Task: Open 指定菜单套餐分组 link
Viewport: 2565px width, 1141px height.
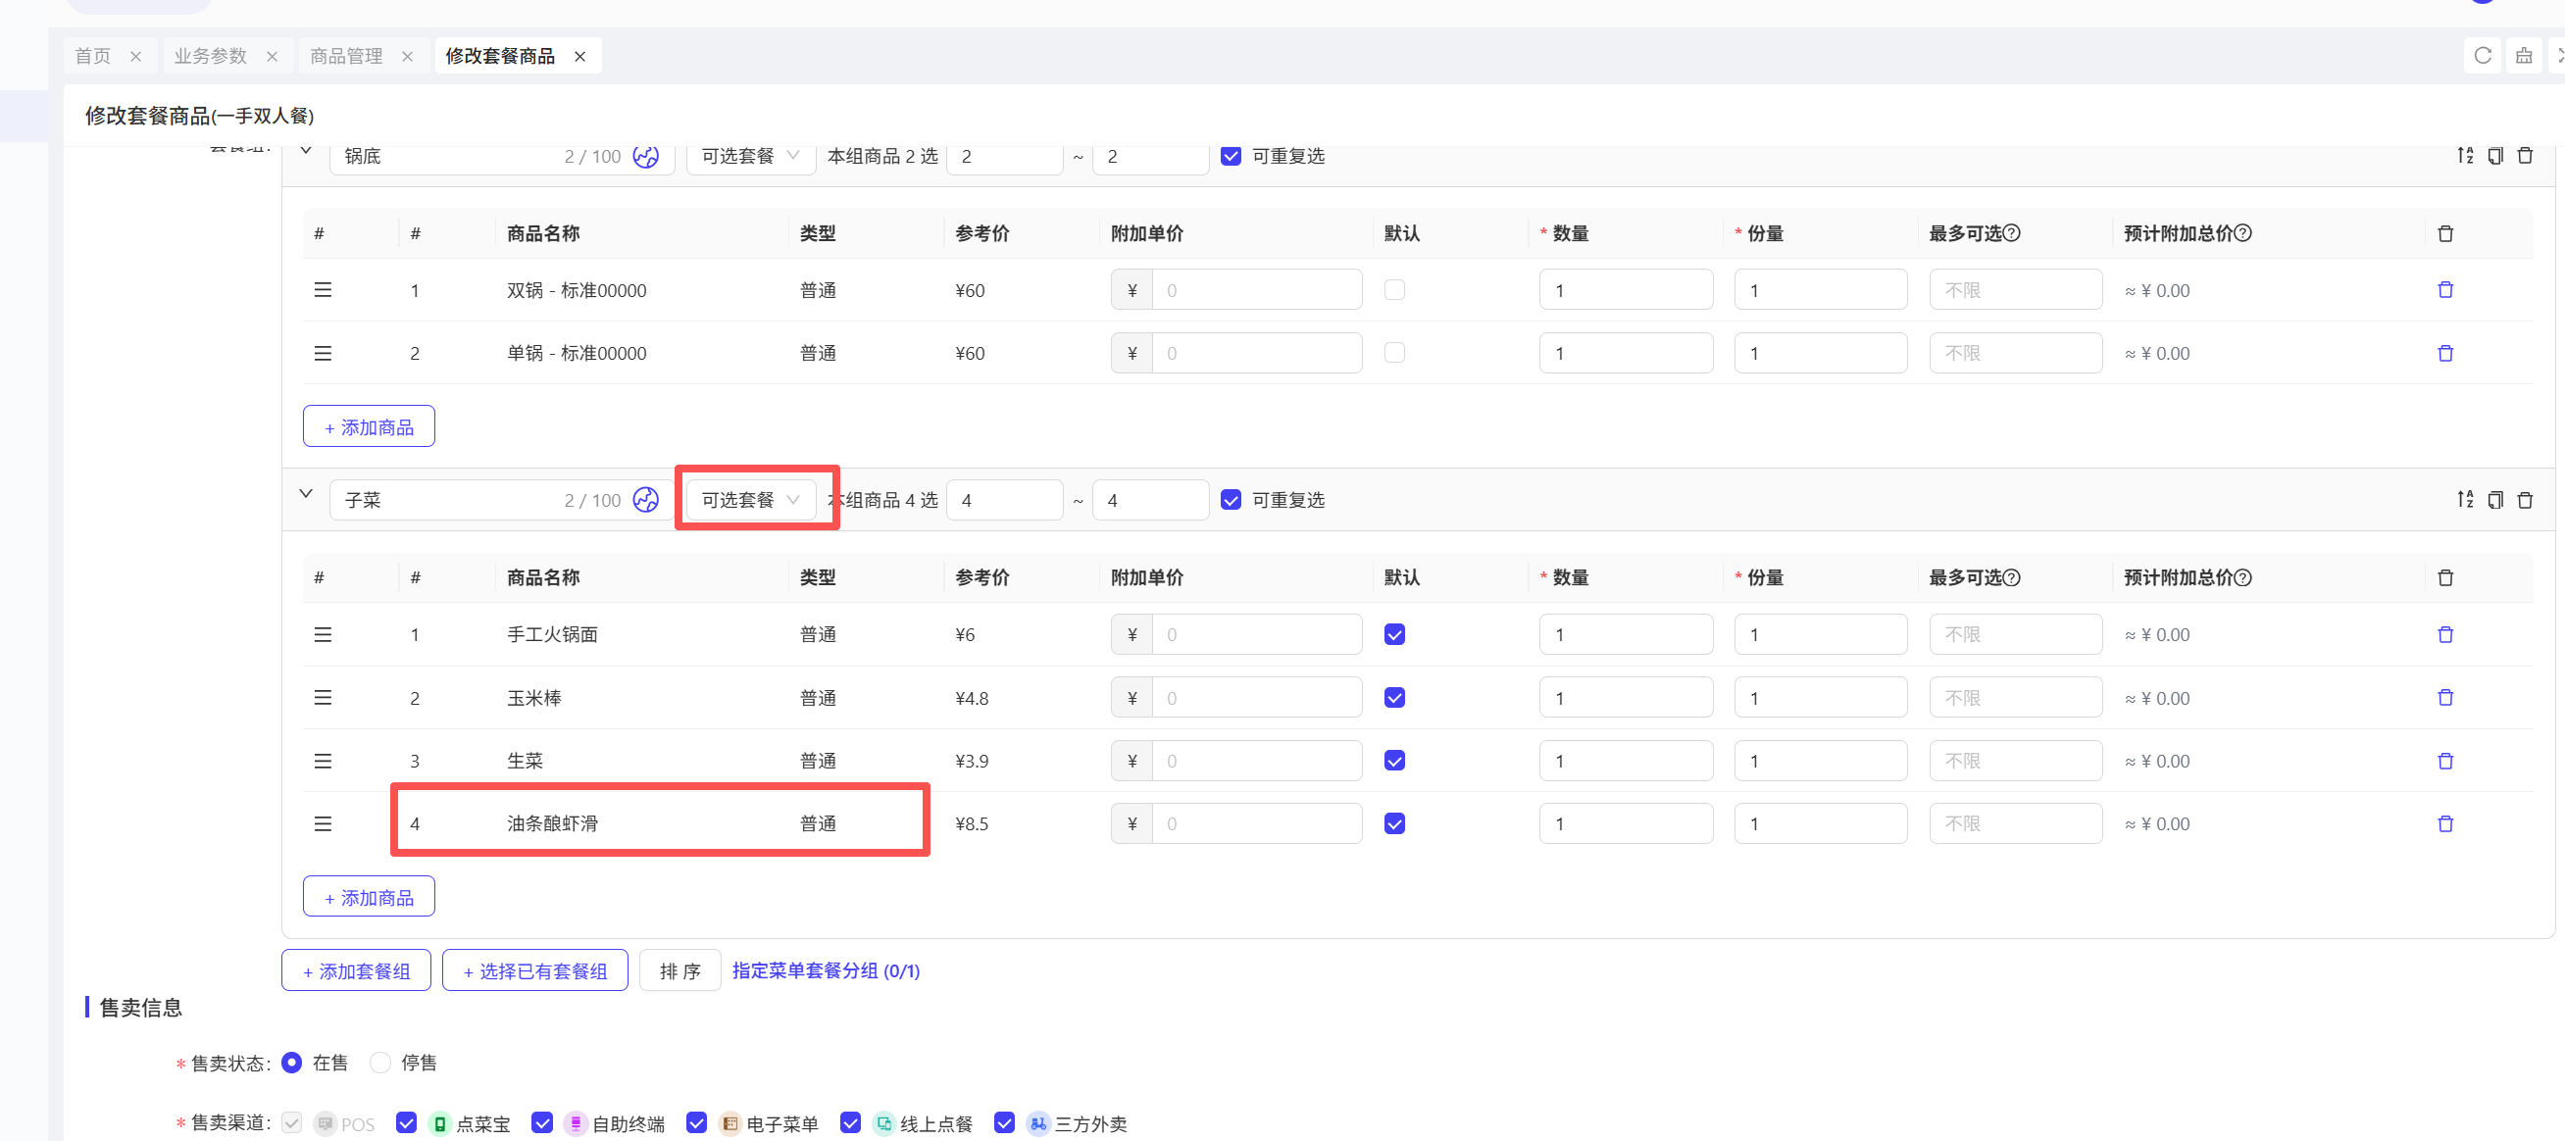Action: pos(826,970)
